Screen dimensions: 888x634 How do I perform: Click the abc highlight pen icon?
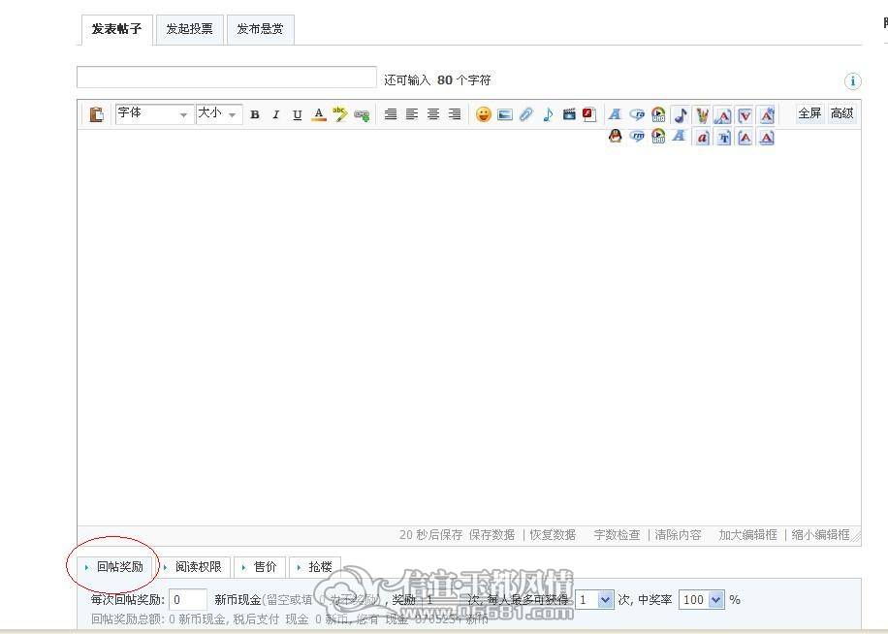pyautogui.click(x=340, y=114)
